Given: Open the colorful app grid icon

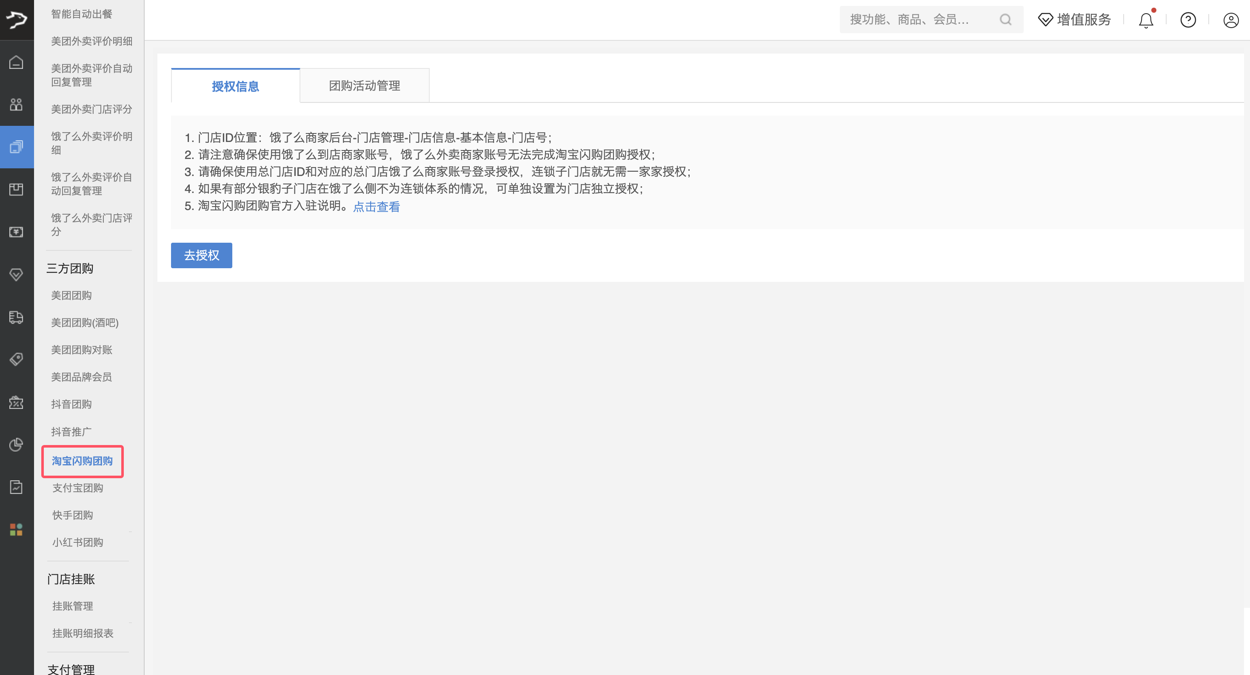Looking at the screenshot, I should (x=17, y=530).
